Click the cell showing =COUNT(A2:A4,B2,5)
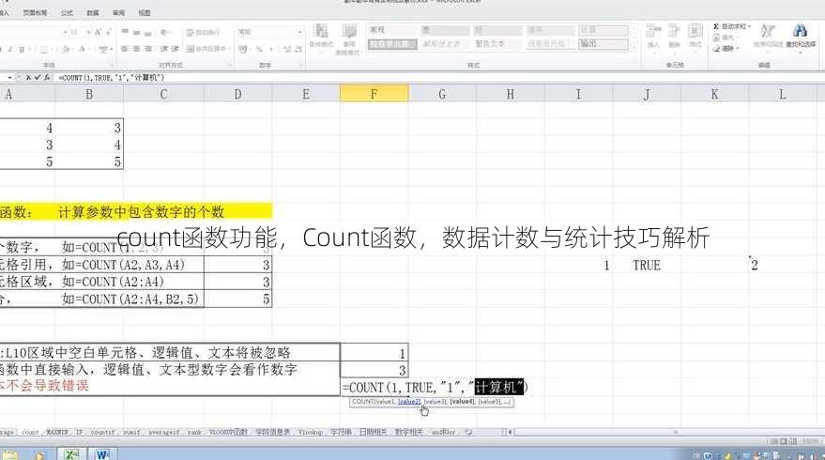825x460 pixels. (x=130, y=299)
